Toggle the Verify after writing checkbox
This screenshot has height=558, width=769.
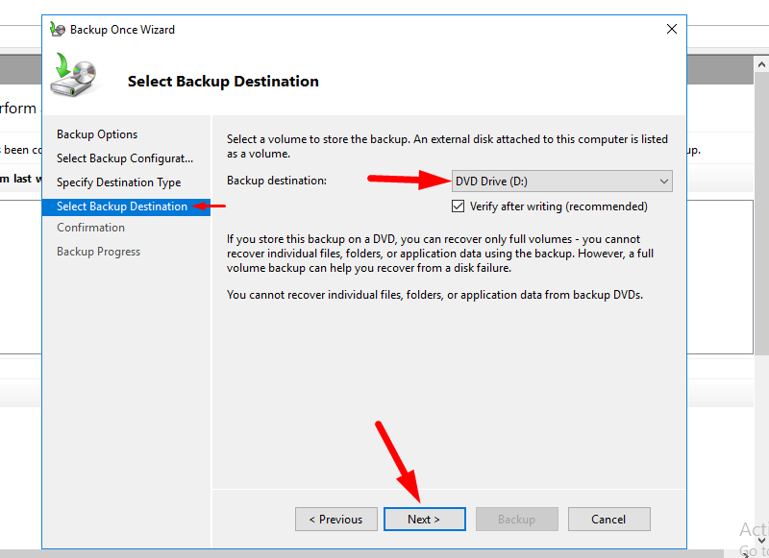point(459,206)
